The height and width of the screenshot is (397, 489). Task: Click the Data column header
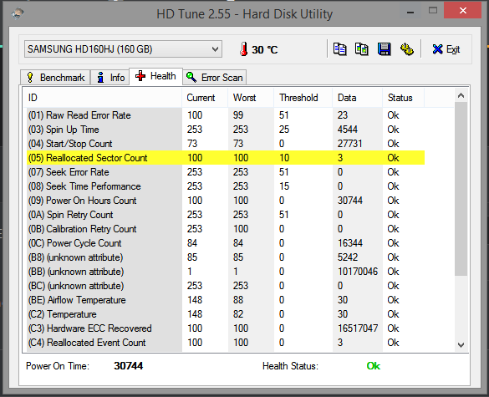(x=358, y=98)
